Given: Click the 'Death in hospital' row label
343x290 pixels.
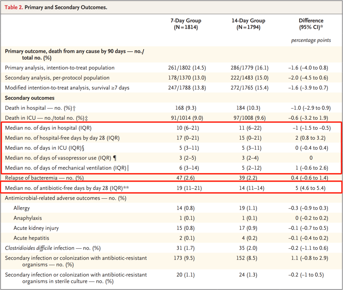Looking at the screenshot, I should [x=40, y=108].
